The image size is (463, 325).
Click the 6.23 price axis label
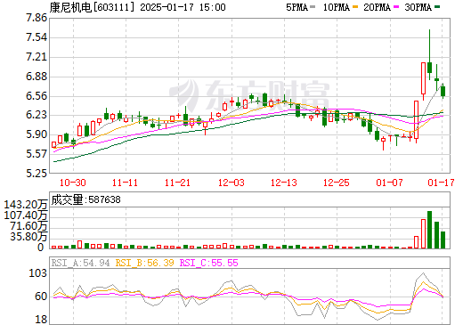point(37,115)
